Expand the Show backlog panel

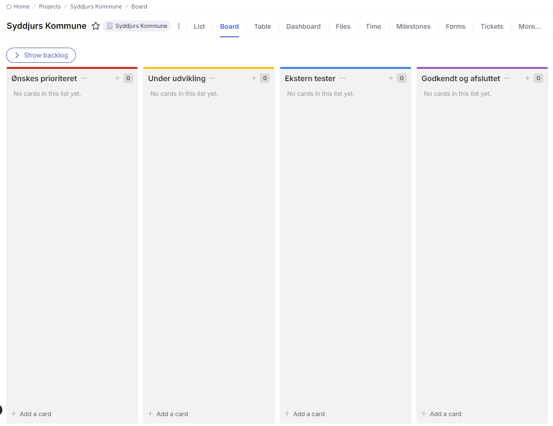41,55
